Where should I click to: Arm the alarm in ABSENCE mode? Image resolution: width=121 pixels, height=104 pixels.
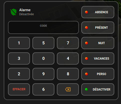point(98,12)
